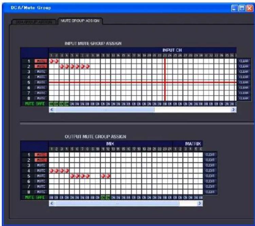Enable MUTE for output mute group 3
The width and height of the screenshot is (255, 226).
tap(41, 165)
